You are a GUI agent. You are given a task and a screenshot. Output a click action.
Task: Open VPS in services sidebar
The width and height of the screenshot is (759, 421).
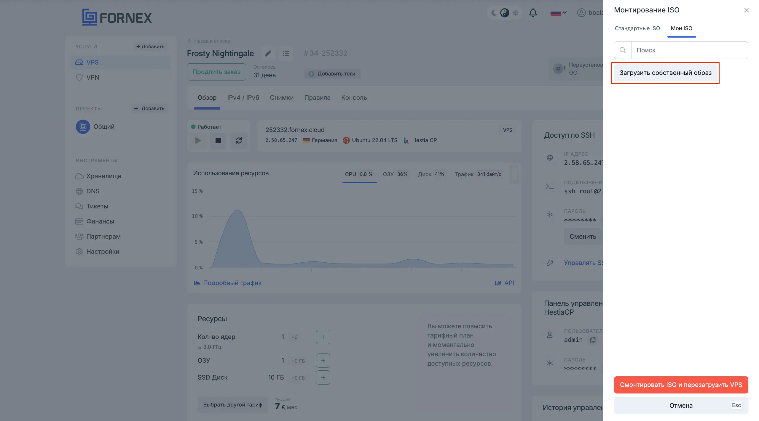click(x=121, y=62)
